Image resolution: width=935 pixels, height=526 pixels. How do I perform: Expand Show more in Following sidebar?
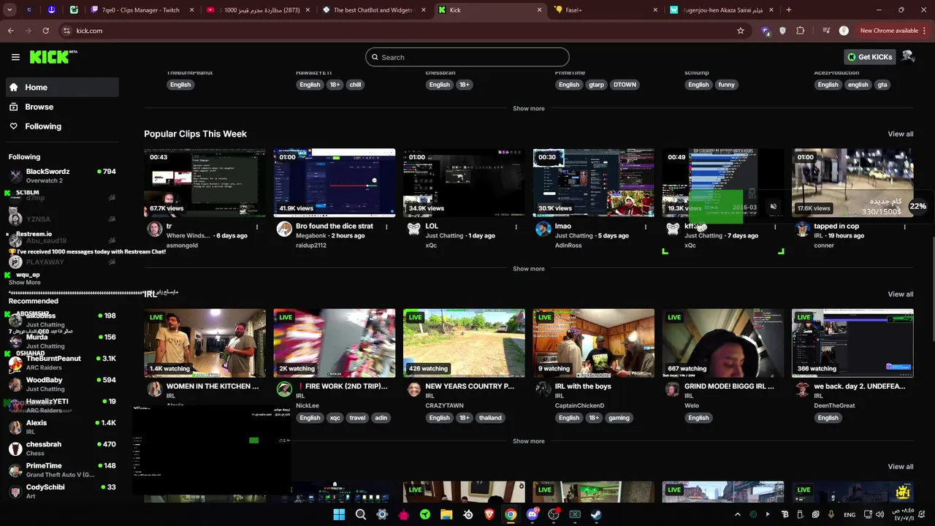(x=24, y=282)
